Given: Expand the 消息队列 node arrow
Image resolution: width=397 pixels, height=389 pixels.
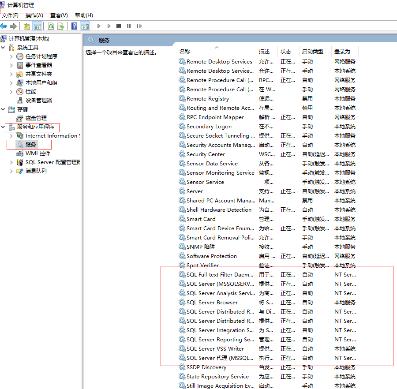Looking at the screenshot, I should (x=11, y=171).
